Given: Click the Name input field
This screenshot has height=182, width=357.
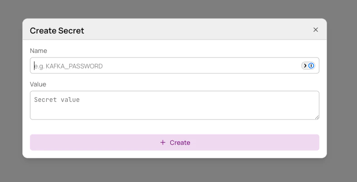Looking at the screenshot, I should (x=174, y=66).
